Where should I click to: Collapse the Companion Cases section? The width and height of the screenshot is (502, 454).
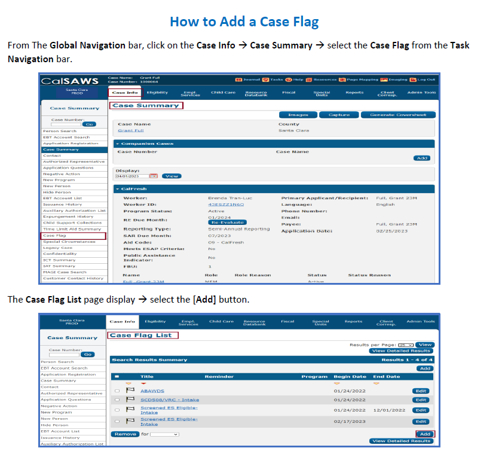118,144
